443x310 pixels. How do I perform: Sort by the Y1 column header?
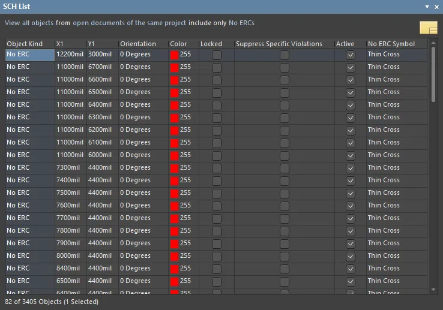pos(102,44)
